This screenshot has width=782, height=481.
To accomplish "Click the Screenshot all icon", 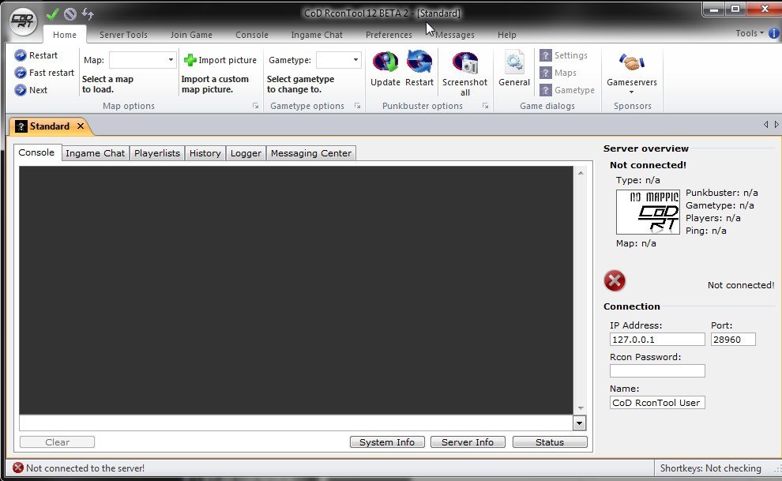I will coord(464,63).
